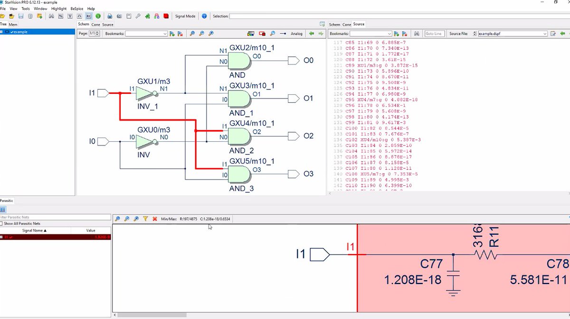Click the red X icon in parasitic toolbar

(155, 219)
